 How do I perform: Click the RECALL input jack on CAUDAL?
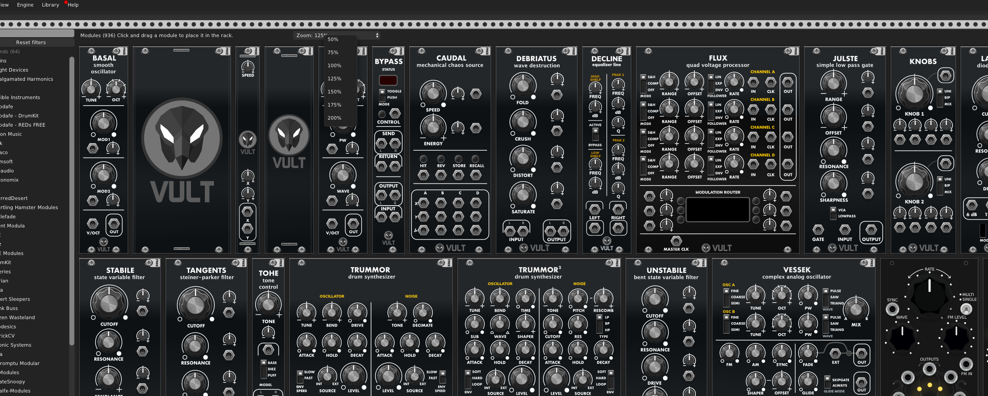click(x=476, y=175)
